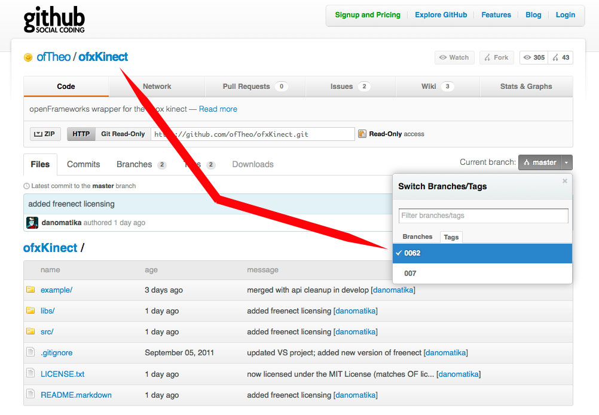Open 'added freenect licensing' commit message
The height and width of the screenshot is (415, 599).
(x=71, y=204)
